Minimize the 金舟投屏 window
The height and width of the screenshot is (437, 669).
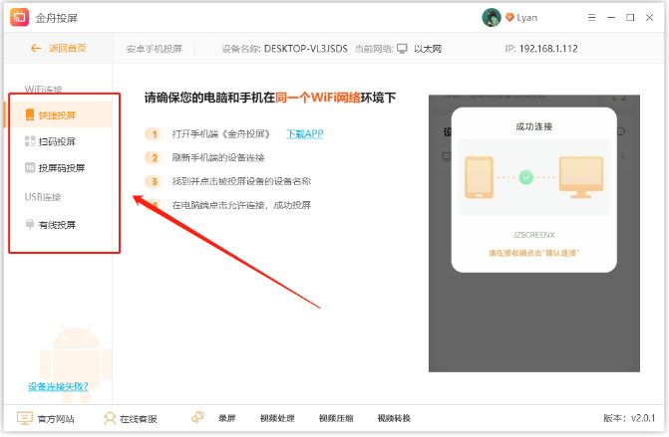coord(611,18)
